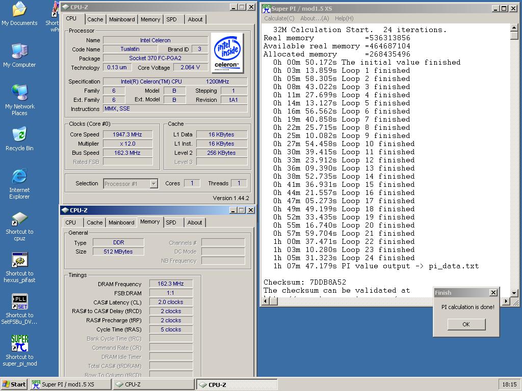522x391 pixels.
Task: Select Mainboard tab in lower CPU-Z window
Action: (121, 222)
